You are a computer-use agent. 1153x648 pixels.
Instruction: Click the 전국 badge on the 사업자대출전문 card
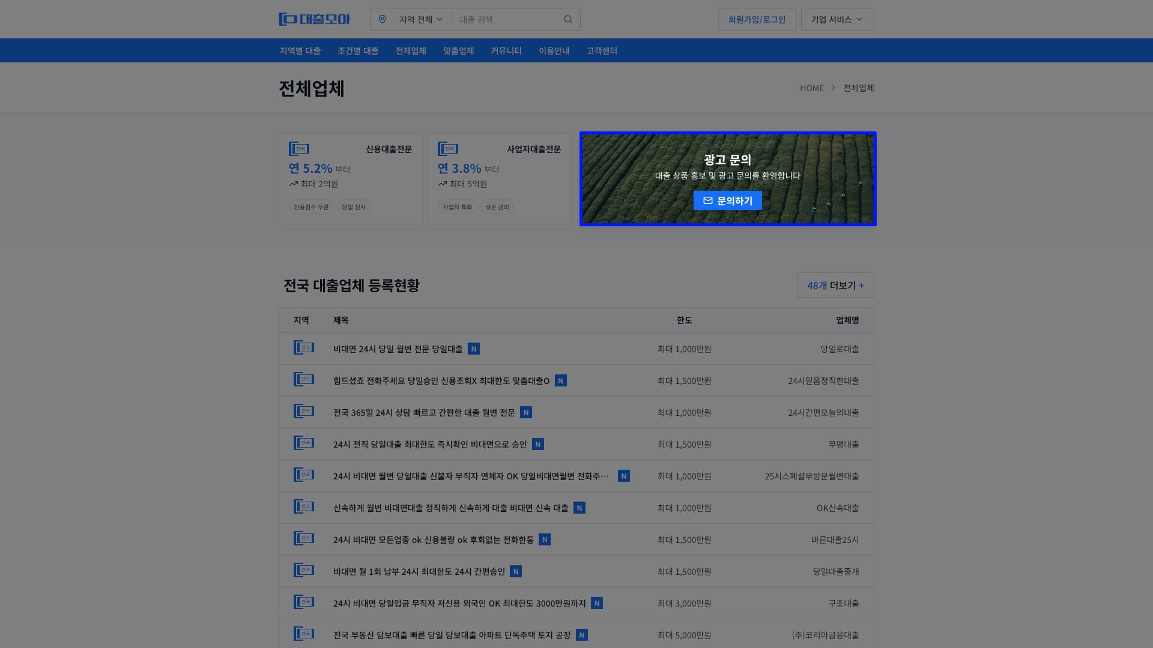pyautogui.click(x=448, y=149)
